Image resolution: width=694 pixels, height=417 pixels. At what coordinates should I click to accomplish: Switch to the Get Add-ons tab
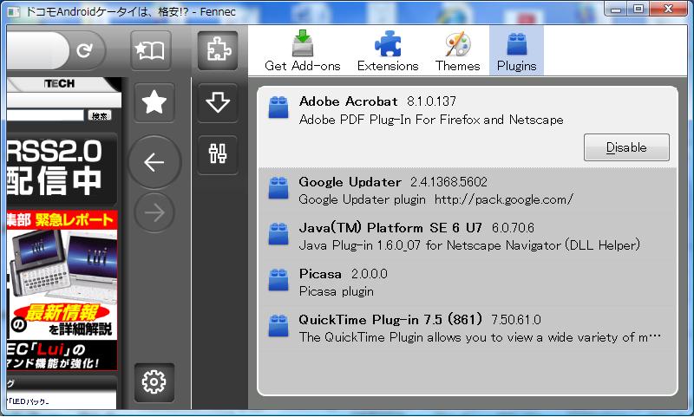click(302, 51)
